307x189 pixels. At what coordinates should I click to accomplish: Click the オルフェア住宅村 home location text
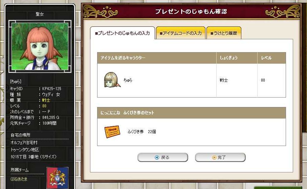(24, 142)
